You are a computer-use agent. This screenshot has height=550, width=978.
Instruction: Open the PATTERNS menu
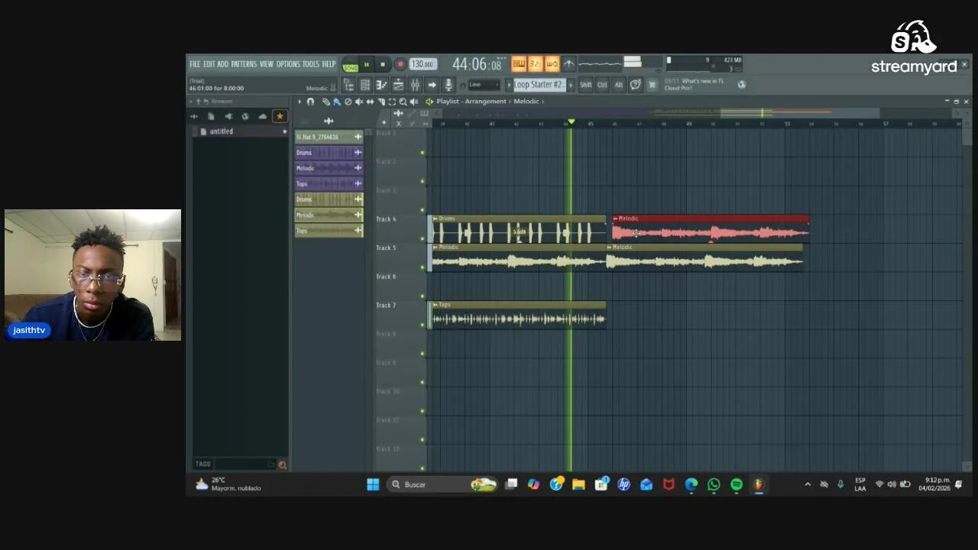point(244,64)
